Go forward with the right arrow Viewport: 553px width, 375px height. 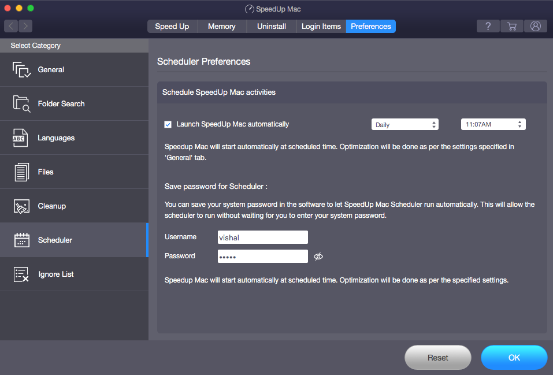(x=25, y=26)
